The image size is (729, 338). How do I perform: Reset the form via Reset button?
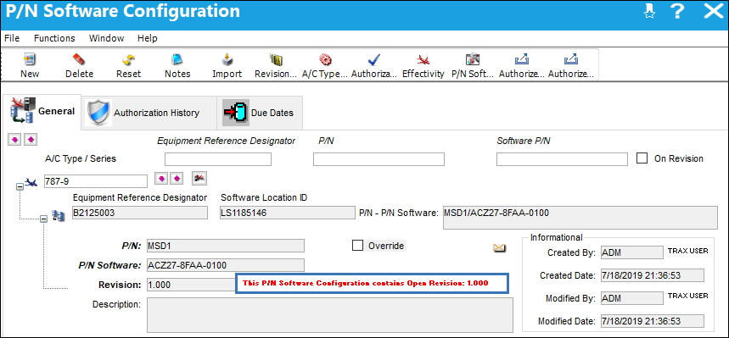(x=128, y=65)
